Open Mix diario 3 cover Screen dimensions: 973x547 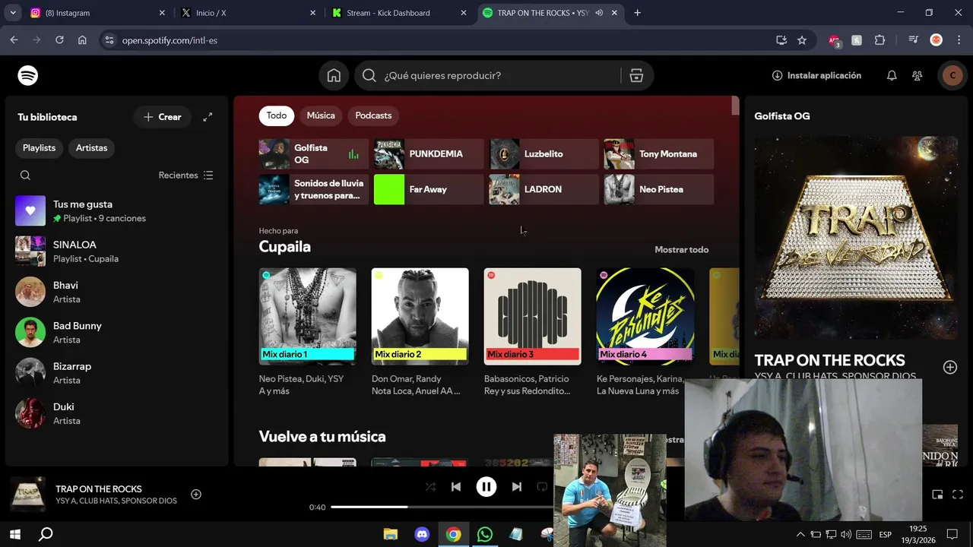532,316
